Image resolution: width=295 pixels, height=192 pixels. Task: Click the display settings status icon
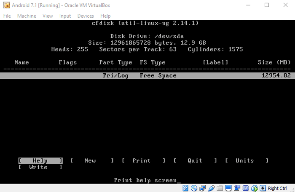pos(228,188)
